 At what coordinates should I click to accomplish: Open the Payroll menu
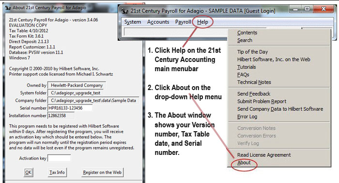pyautogui.click(x=183, y=22)
